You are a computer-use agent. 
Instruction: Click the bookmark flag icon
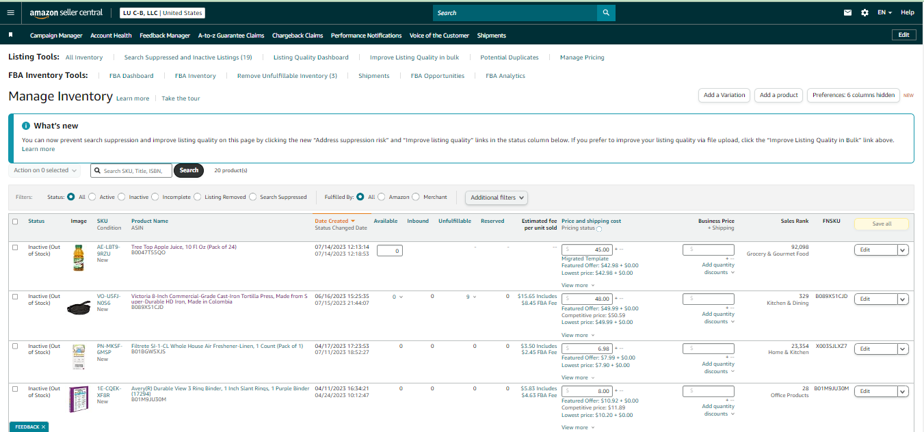(x=10, y=35)
